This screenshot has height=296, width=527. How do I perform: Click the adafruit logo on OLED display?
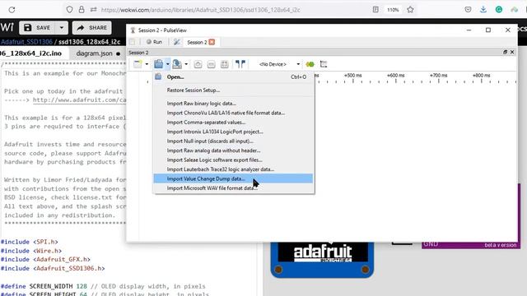(323, 253)
